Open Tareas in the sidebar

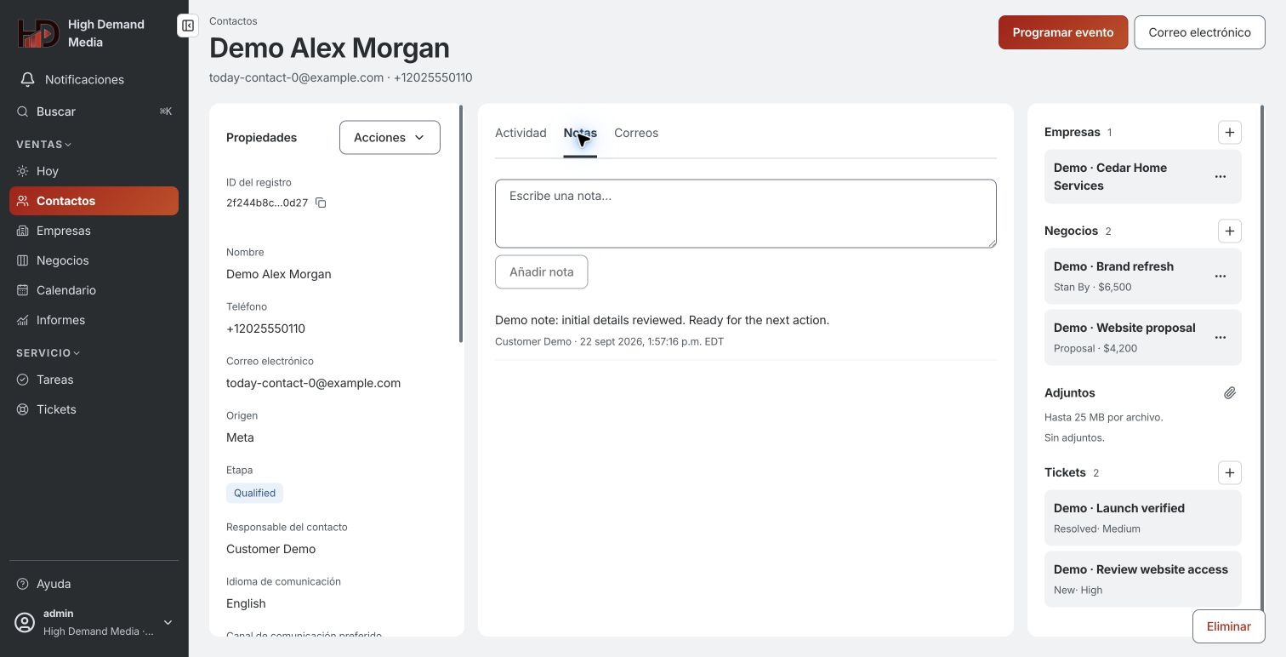point(94,380)
